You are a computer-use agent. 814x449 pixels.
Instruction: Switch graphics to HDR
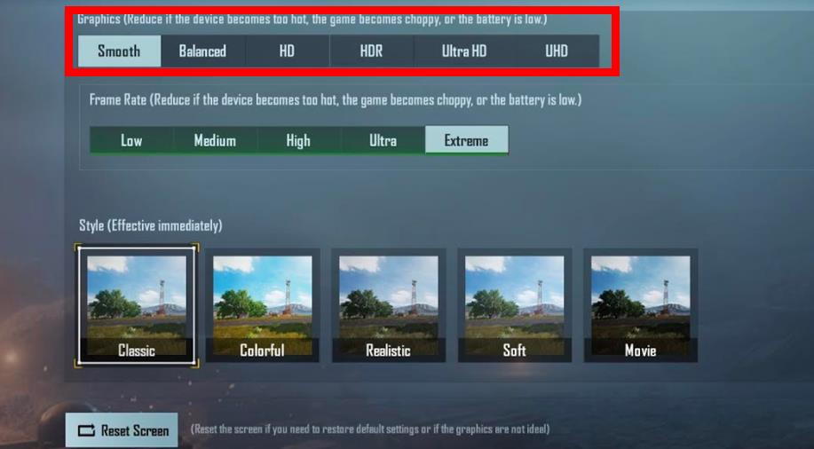pyautogui.click(x=371, y=51)
